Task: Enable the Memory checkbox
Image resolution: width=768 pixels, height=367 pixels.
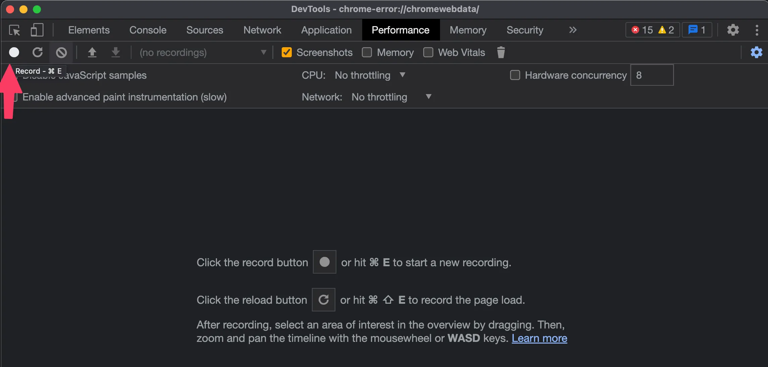Action: [367, 52]
